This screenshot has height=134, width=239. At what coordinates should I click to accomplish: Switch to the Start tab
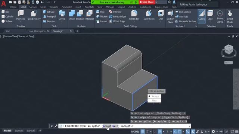[8, 31]
